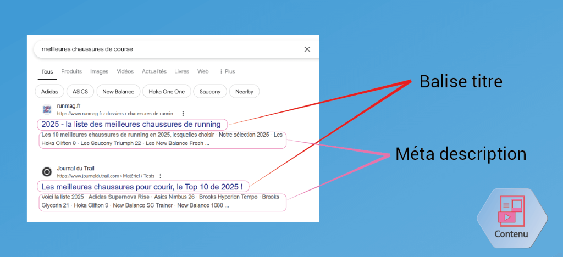Image resolution: width=563 pixels, height=257 pixels.
Task: Switch to the Actualités tab
Action: [x=154, y=71]
